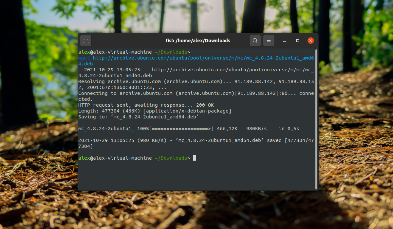Viewport: 393px width, 229px height.
Task: Maximize the terminal window
Action: coord(298,41)
